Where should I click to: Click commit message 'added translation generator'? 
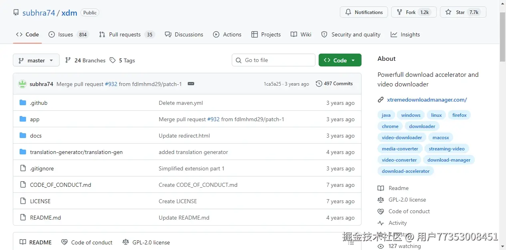point(193,152)
